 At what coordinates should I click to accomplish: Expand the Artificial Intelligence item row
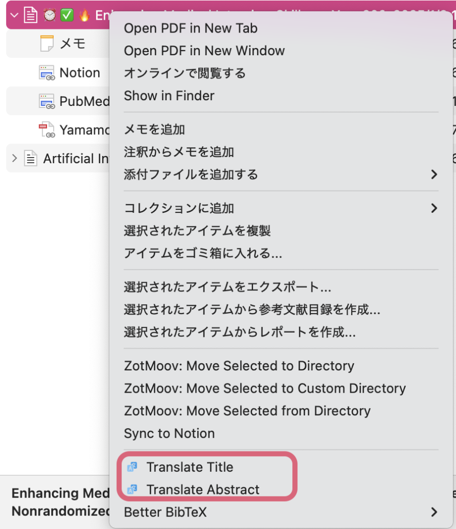(14, 159)
